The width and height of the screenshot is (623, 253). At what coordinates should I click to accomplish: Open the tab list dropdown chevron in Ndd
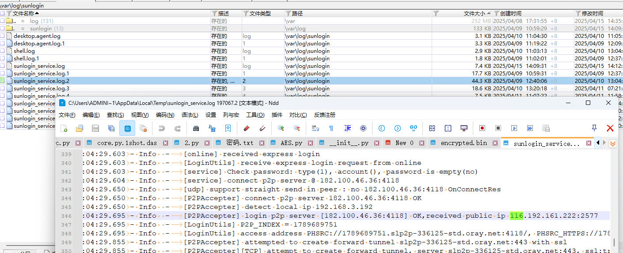point(613,143)
